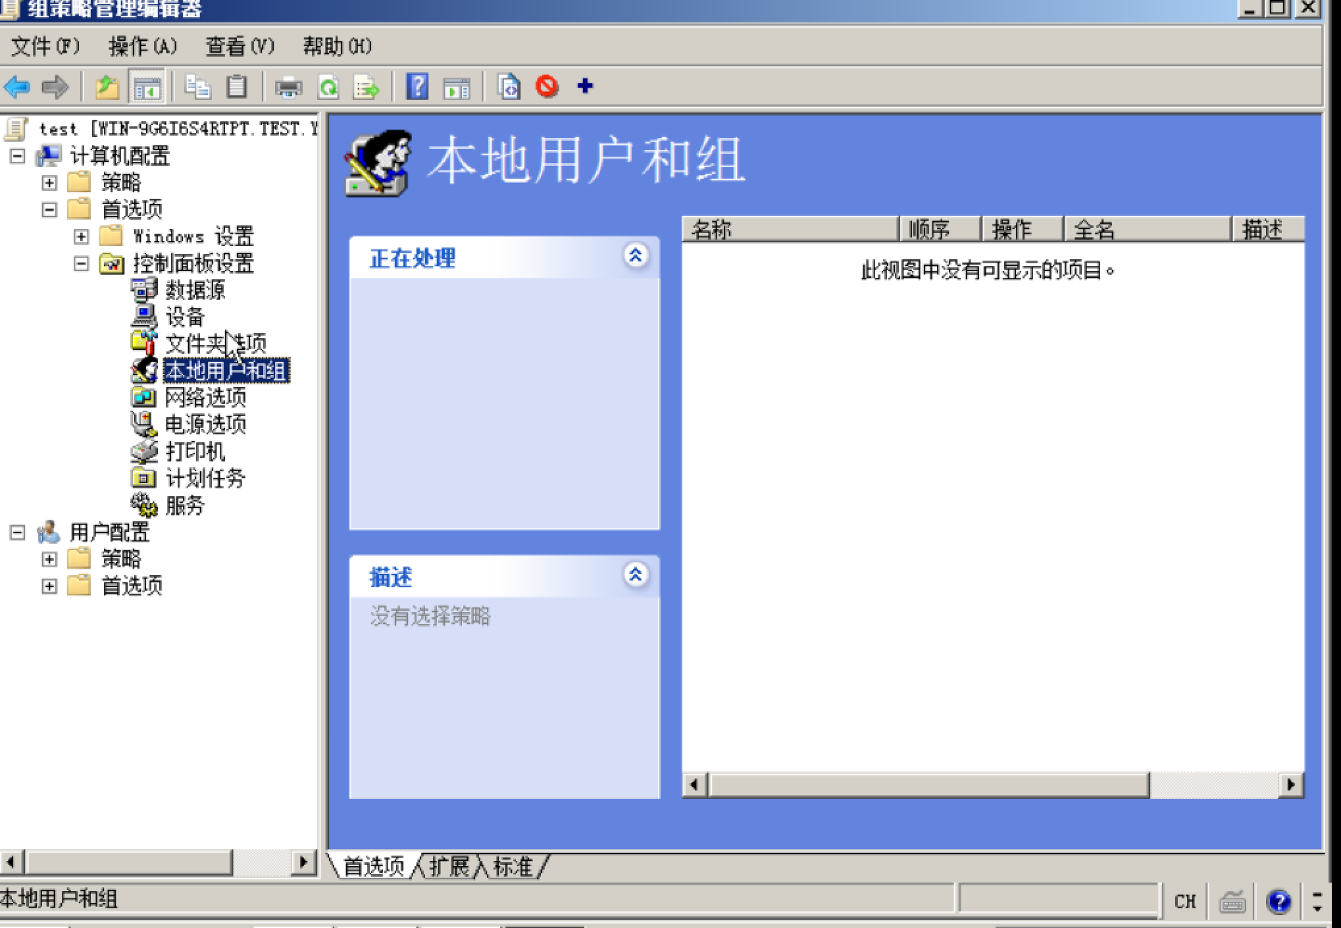Select 计划任务 in the tree
Viewport: 1341px width, 928px height.
(205, 478)
